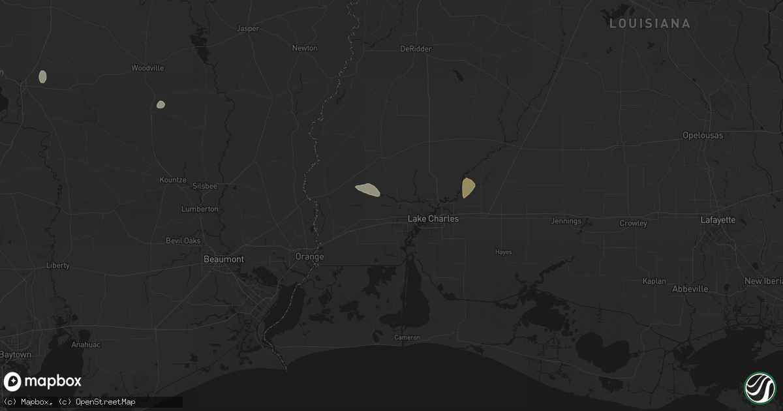This screenshot has height=411, width=783.
Task: Click the Jennings label
Action: [566, 221]
